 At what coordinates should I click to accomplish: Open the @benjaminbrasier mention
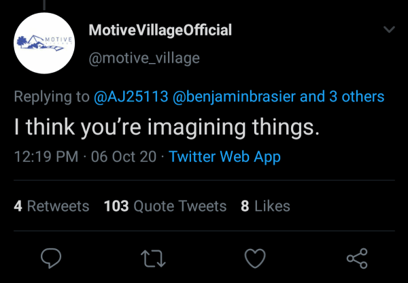(235, 97)
